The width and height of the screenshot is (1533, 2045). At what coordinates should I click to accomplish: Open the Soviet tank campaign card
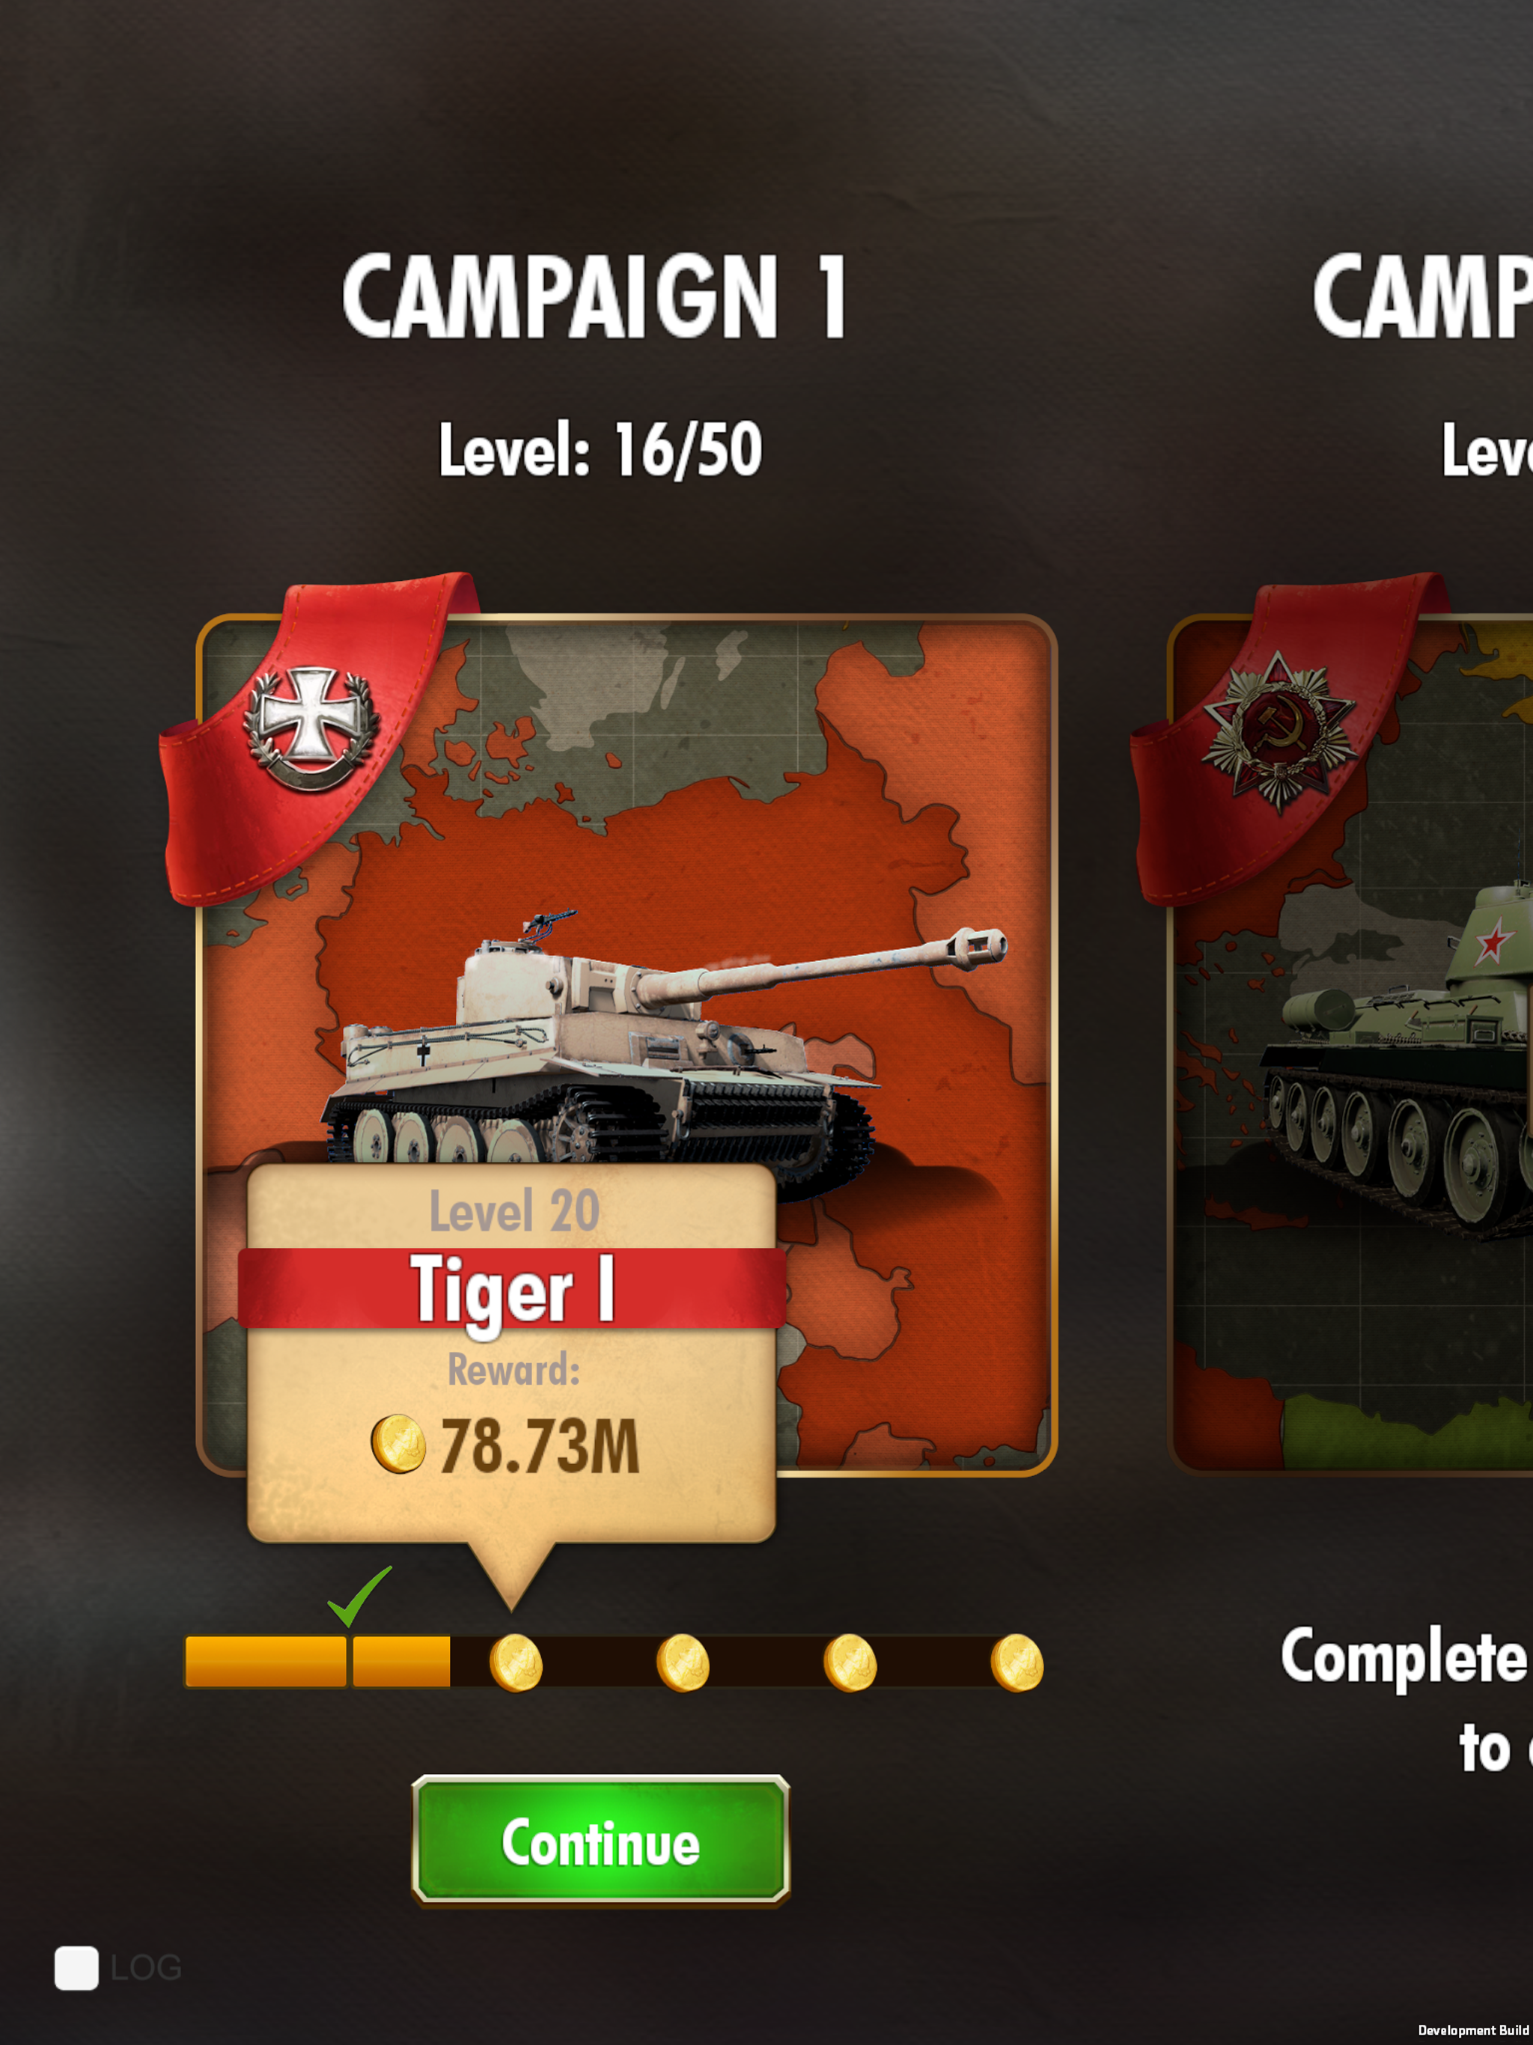coord(1350,1045)
